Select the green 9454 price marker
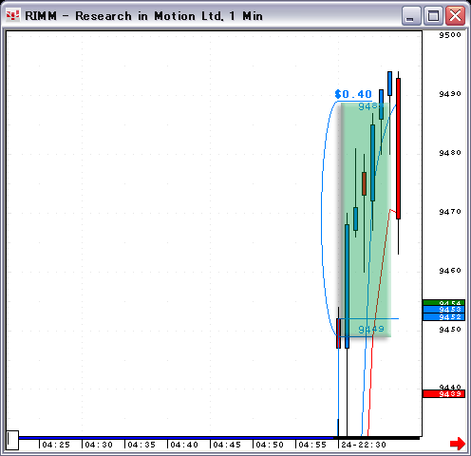The width and height of the screenshot is (471, 456). (x=443, y=303)
